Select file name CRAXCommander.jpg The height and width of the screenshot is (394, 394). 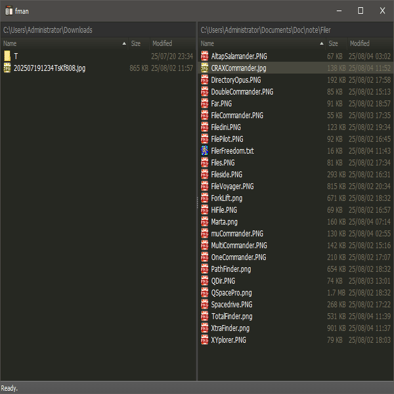(238, 68)
